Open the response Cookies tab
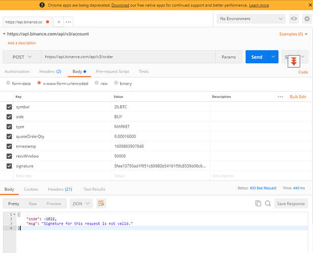313x253 pixels. [x=31, y=189]
